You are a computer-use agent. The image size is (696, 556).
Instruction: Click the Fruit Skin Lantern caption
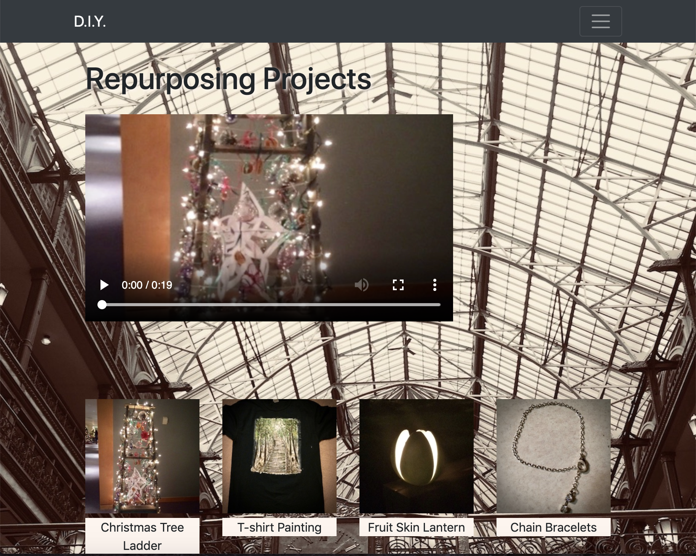pyautogui.click(x=417, y=527)
